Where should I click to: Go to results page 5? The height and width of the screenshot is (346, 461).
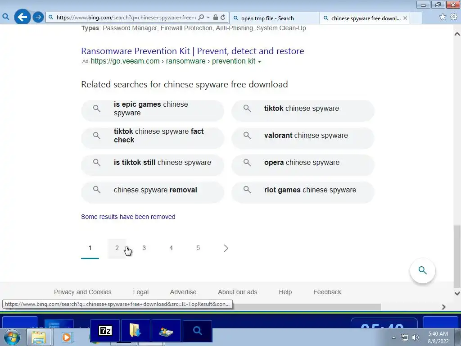(198, 248)
